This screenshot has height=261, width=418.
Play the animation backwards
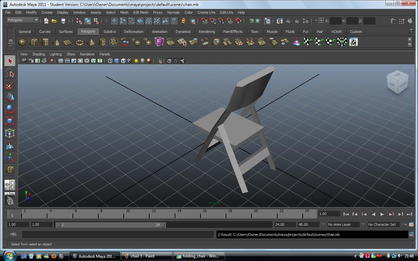(x=373, y=214)
